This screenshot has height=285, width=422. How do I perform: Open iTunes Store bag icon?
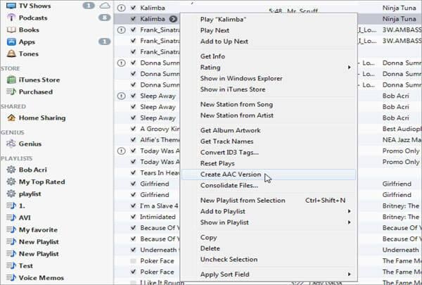click(x=11, y=80)
